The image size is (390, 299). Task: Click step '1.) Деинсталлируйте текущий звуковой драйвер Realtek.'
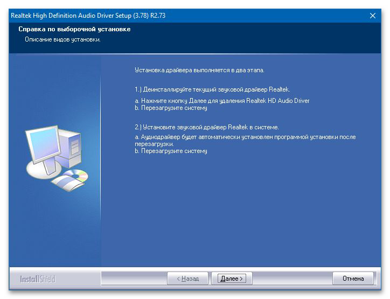coord(212,89)
